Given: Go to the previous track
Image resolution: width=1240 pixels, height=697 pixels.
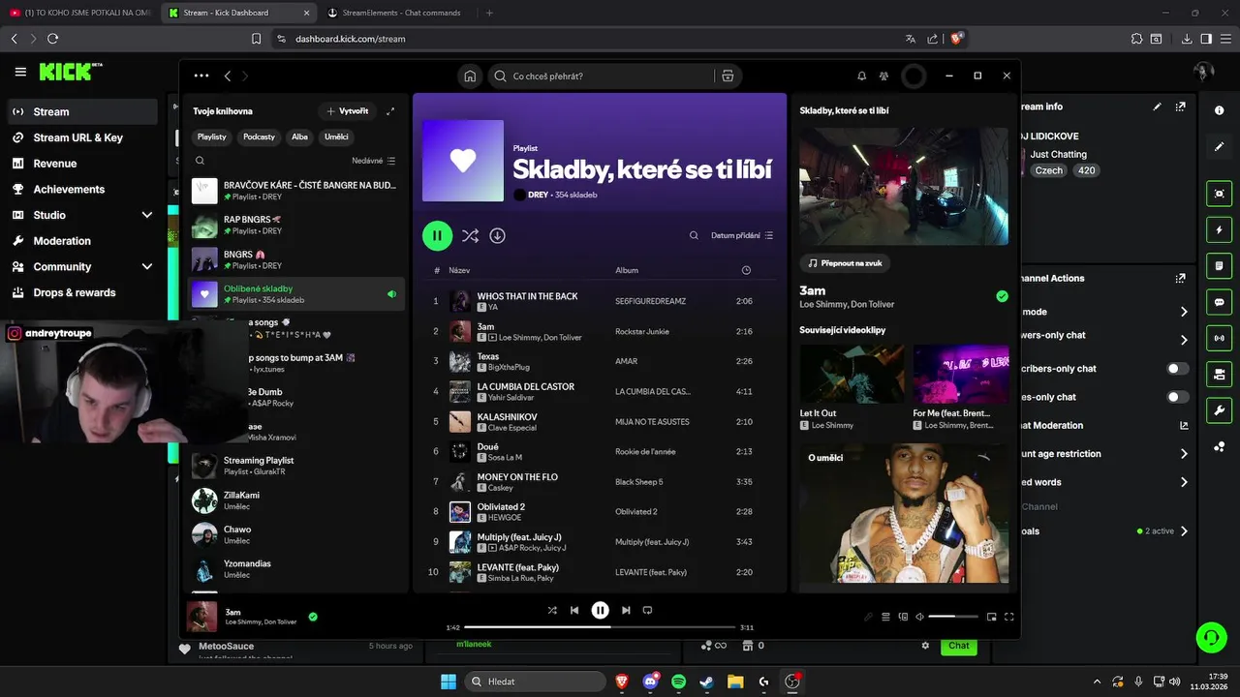Looking at the screenshot, I should click(x=574, y=610).
